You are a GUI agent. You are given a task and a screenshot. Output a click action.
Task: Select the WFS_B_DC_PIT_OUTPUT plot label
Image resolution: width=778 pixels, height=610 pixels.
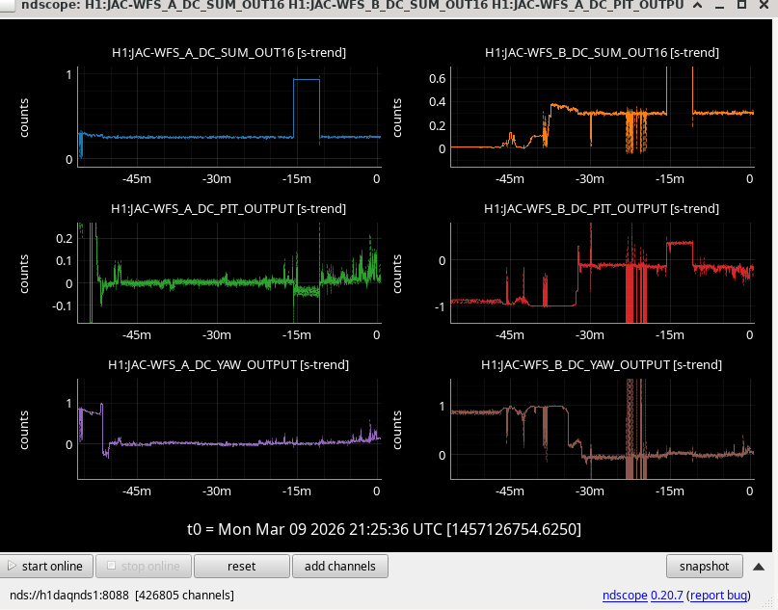click(603, 208)
